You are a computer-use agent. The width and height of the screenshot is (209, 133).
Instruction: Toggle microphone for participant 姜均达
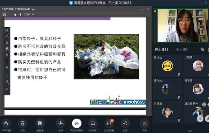click(179, 75)
